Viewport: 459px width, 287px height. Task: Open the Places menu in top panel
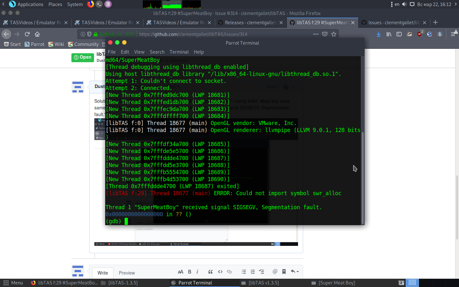55,4
